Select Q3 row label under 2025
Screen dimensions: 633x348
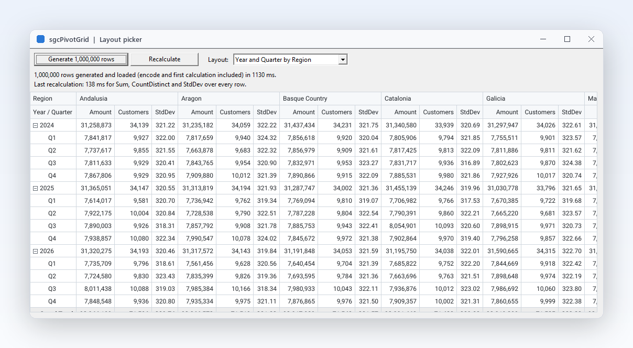(52, 226)
